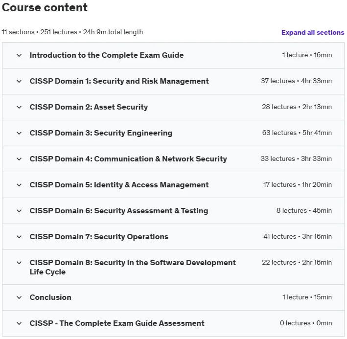Click the 63 lectures • 5hr 41min label
347x339 pixels.
[x=297, y=133]
